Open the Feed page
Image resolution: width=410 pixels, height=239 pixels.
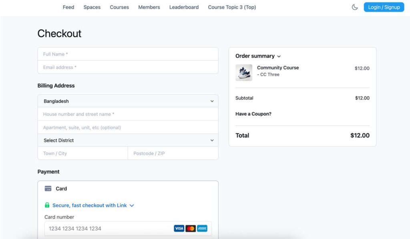click(68, 7)
